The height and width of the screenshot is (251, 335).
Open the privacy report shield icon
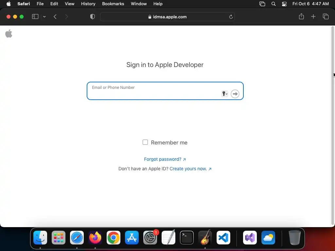(x=92, y=17)
